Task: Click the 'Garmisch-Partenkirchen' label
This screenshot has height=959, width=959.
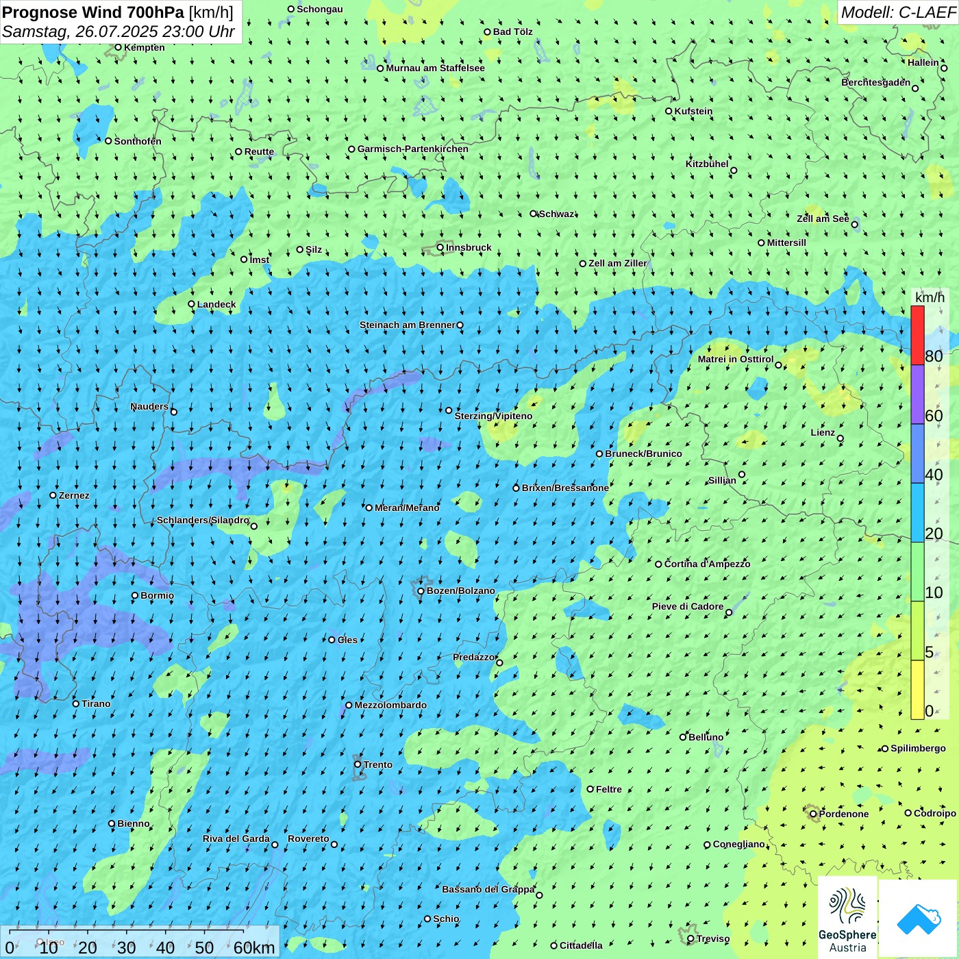Action: tap(413, 149)
